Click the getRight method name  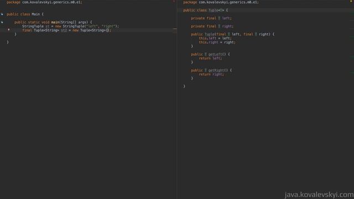[x=216, y=70]
